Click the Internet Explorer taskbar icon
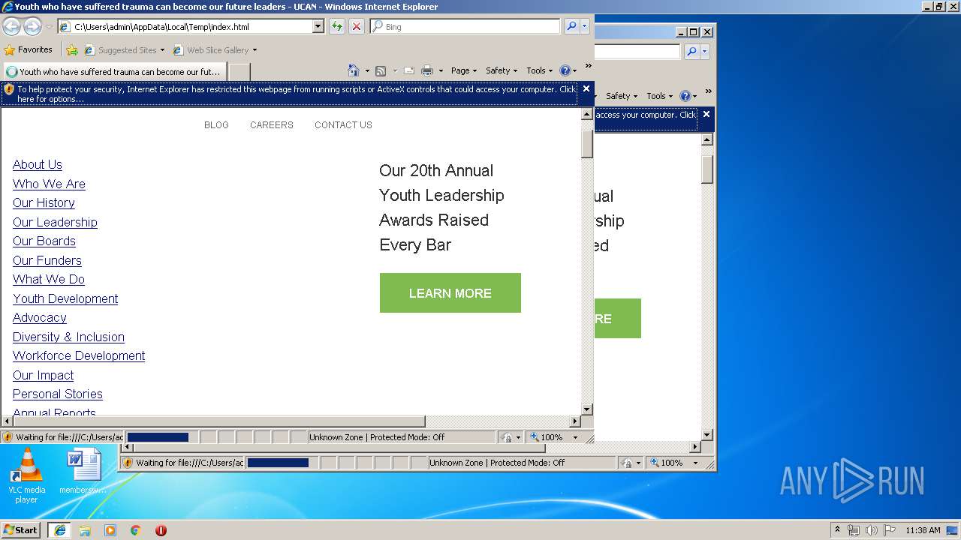 pos(59,529)
